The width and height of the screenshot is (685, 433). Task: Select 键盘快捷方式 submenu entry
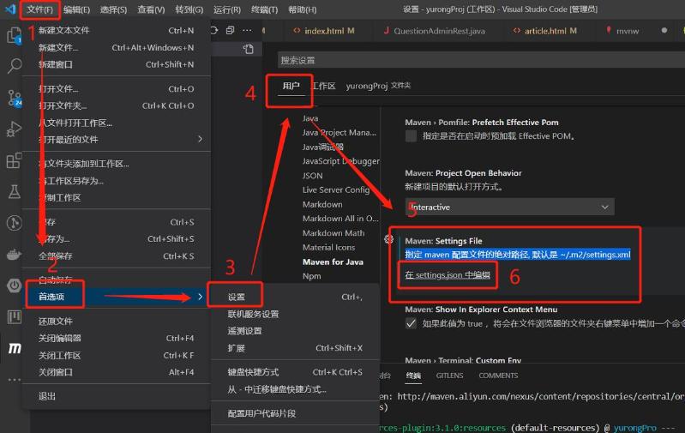(295, 372)
